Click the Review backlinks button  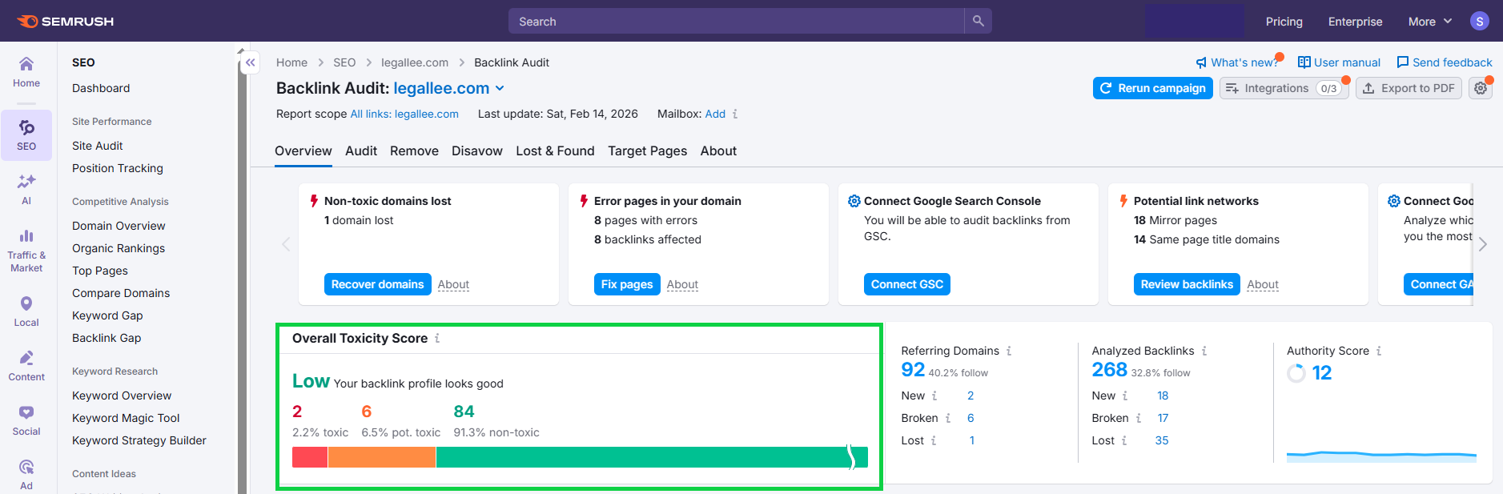(1187, 284)
